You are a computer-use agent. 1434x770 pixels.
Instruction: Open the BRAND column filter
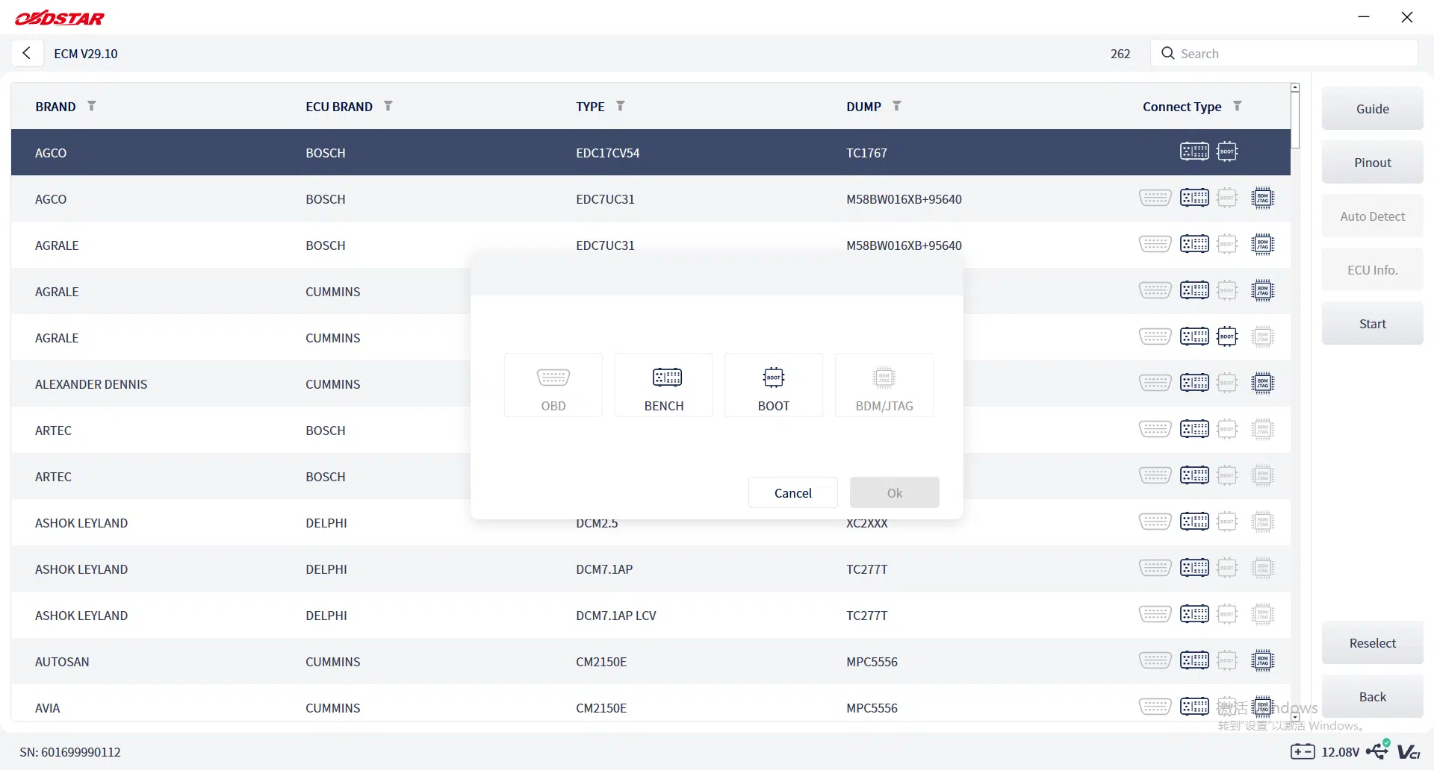click(x=91, y=106)
